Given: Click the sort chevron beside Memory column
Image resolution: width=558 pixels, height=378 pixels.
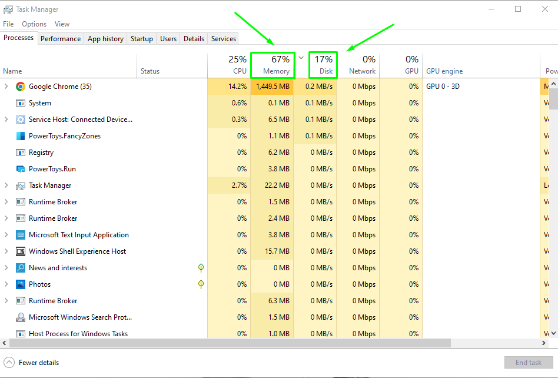Looking at the screenshot, I should pos(301,58).
